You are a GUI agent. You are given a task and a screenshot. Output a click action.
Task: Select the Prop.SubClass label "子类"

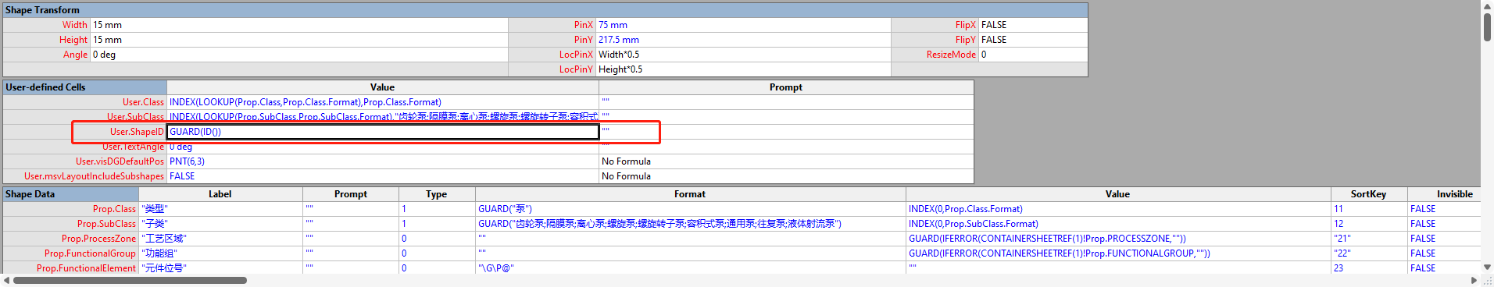pos(220,224)
